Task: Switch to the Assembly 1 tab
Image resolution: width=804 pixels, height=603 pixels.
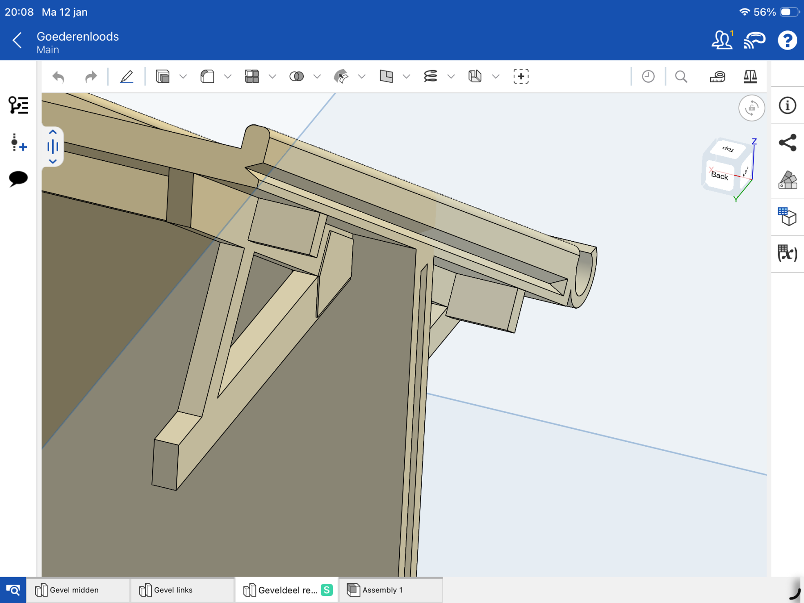Action: (x=382, y=590)
